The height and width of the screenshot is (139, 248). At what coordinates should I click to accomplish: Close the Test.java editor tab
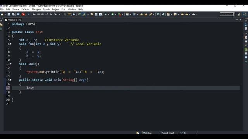tap(19, 20)
